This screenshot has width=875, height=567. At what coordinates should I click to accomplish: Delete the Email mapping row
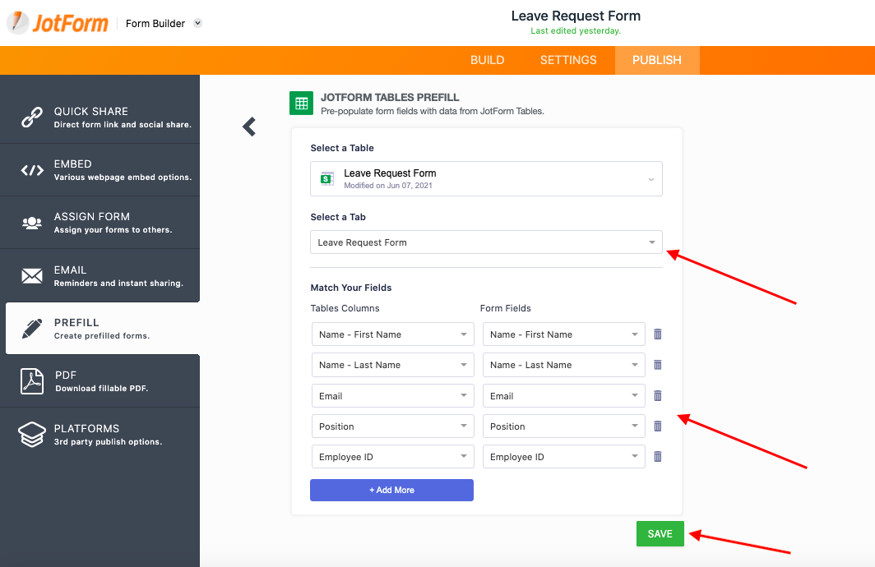coord(658,396)
